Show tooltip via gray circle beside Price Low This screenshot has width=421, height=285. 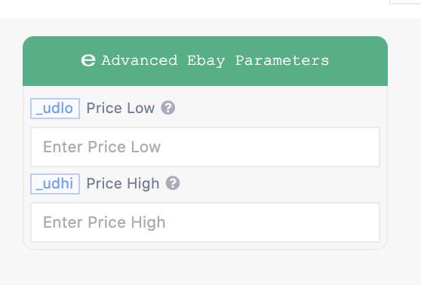pyautogui.click(x=168, y=108)
